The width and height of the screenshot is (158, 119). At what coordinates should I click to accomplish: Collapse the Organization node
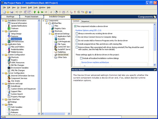pyautogui.click(x=3, y=31)
